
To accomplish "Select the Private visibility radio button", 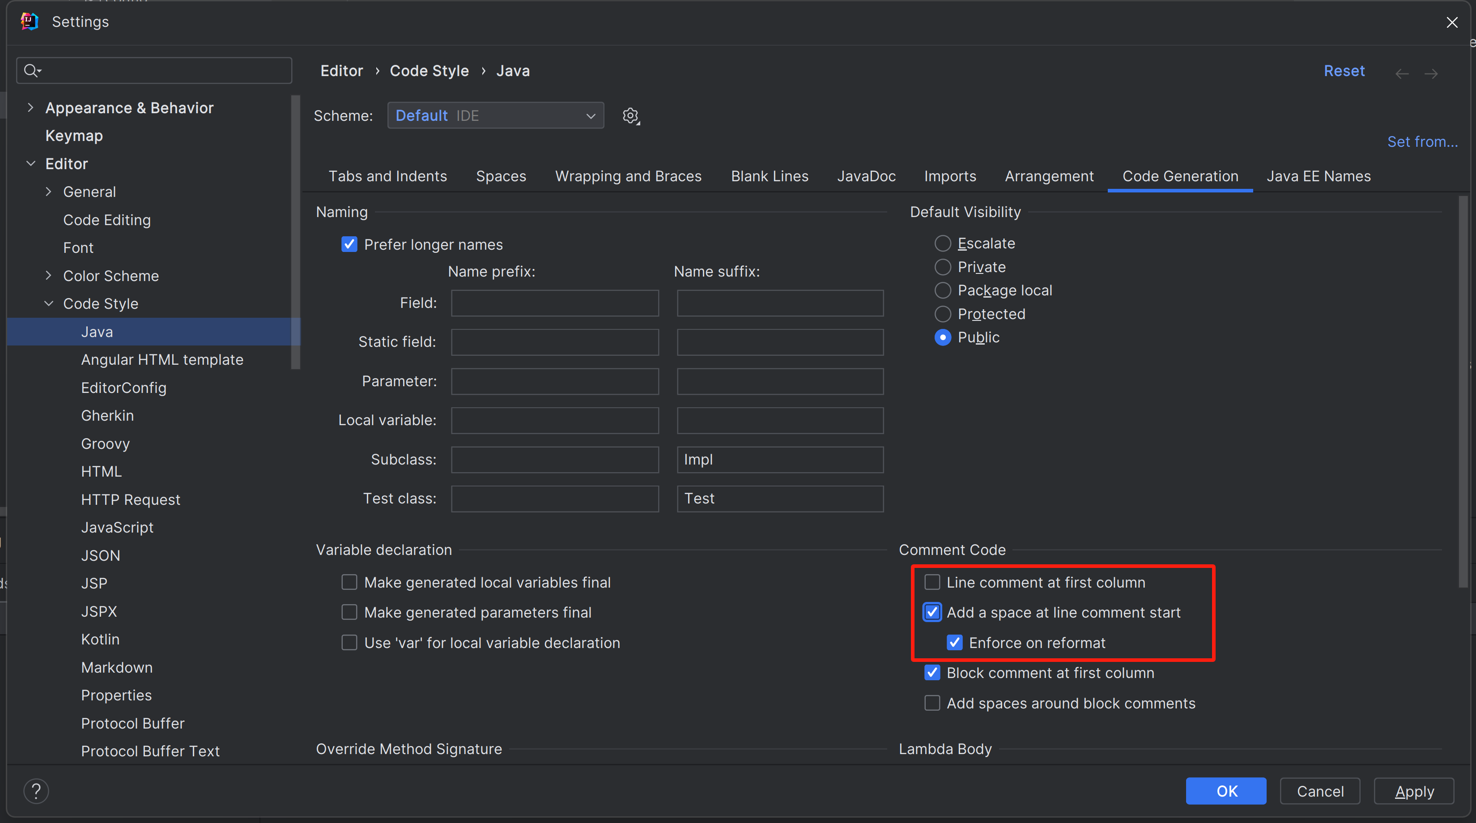I will pyautogui.click(x=943, y=267).
